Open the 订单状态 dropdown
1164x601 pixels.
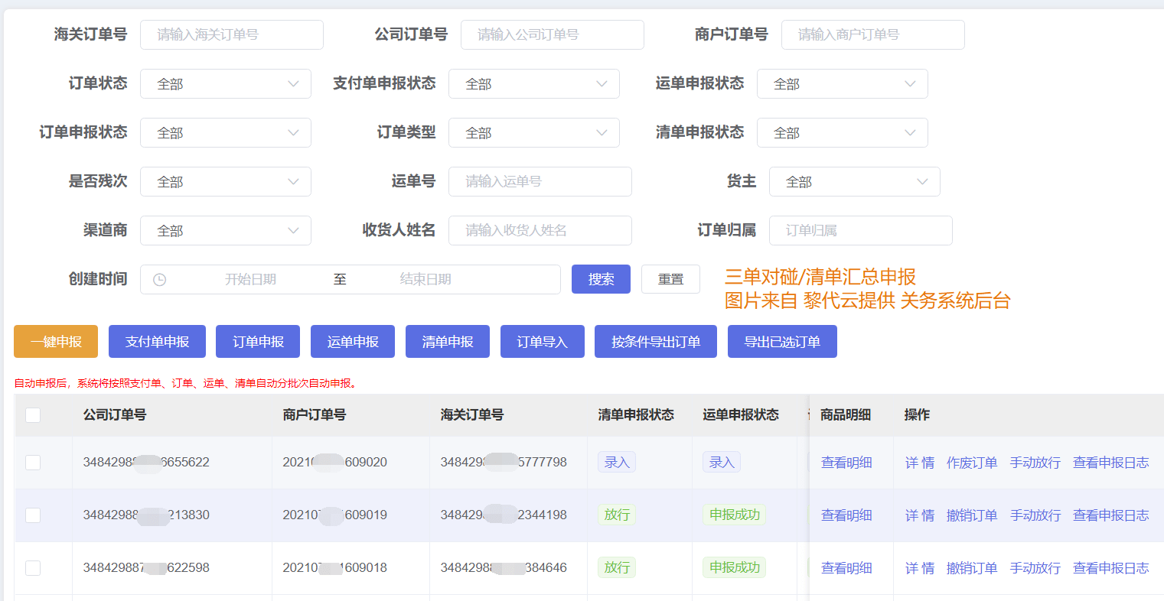pyautogui.click(x=225, y=83)
